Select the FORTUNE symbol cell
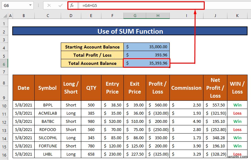251x160 pixels. [48, 146]
